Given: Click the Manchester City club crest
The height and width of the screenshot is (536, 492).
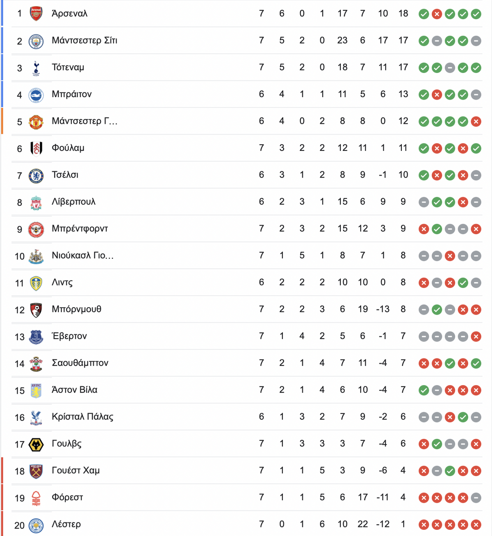Looking at the screenshot, I should coord(36,41).
